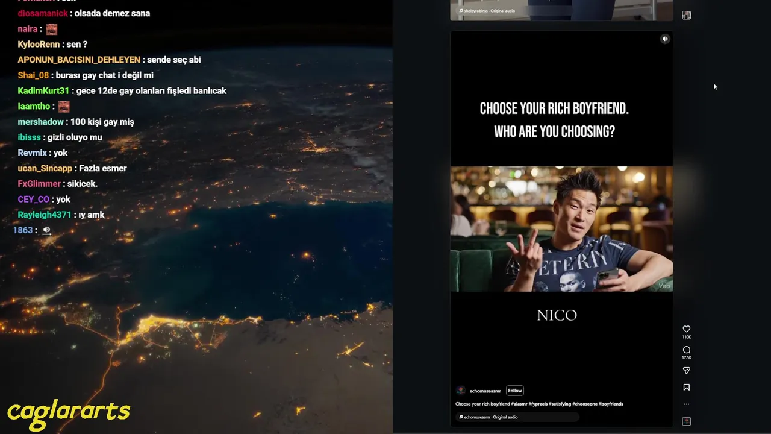771x434 pixels.
Task: View the 17.5K comments count
Action: pyautogui.click(x=686, y=358)
